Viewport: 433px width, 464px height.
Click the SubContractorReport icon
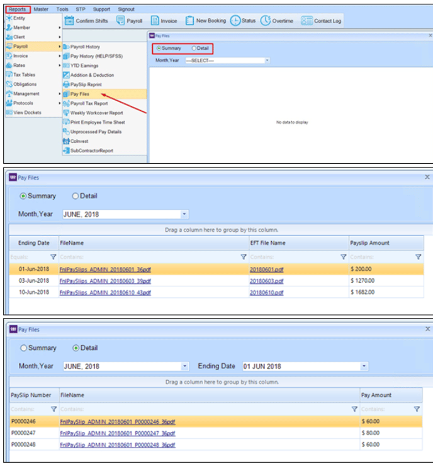(66, 150)
